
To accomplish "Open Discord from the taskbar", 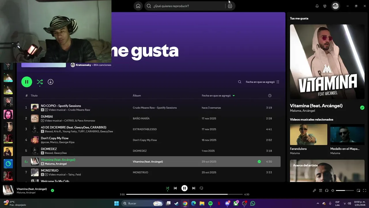I will point(227,203).
